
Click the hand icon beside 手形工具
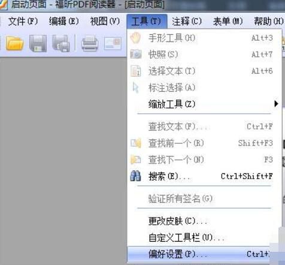[136, 38]
